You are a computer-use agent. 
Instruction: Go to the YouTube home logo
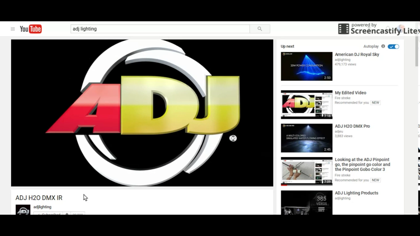[31, 29]
